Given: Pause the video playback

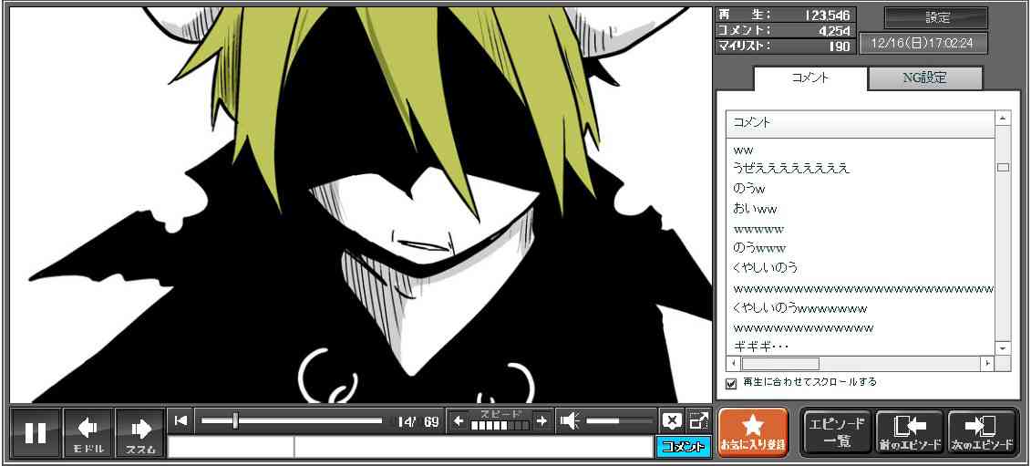Looking at the screenshot, I should (x=36, y=432).
